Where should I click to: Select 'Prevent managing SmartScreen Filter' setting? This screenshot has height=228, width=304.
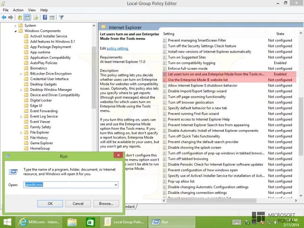point(197,40)
